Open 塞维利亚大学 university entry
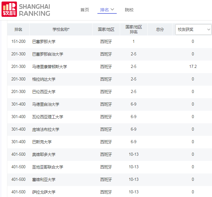This screenshot has width=212, height=197. click(44, 180)
